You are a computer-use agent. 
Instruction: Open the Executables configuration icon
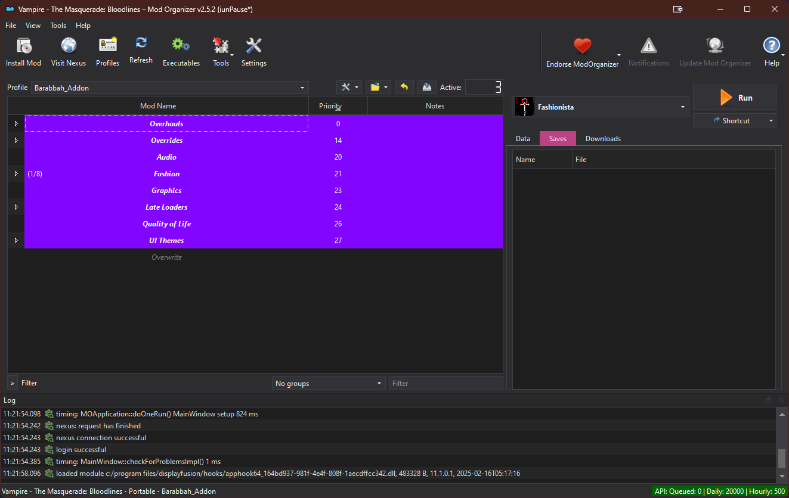(x=181, y=45)
